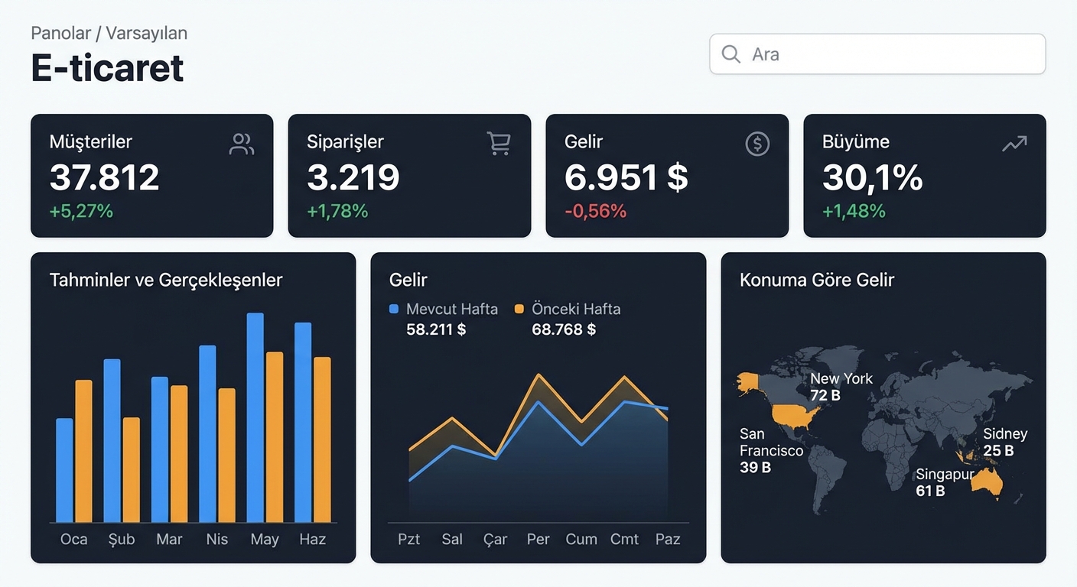The width and height of the screenshot is (1077, 587).
Task: Click the dollar coin icon in Gelir card
Action: (757, 144)
